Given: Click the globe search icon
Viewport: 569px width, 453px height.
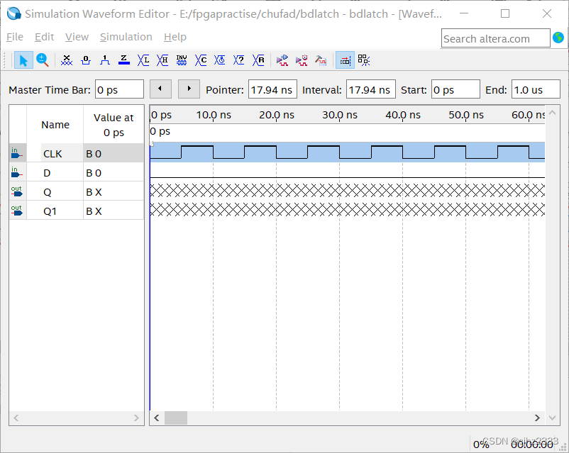Looking at the screenshot, I should (558, 38).
